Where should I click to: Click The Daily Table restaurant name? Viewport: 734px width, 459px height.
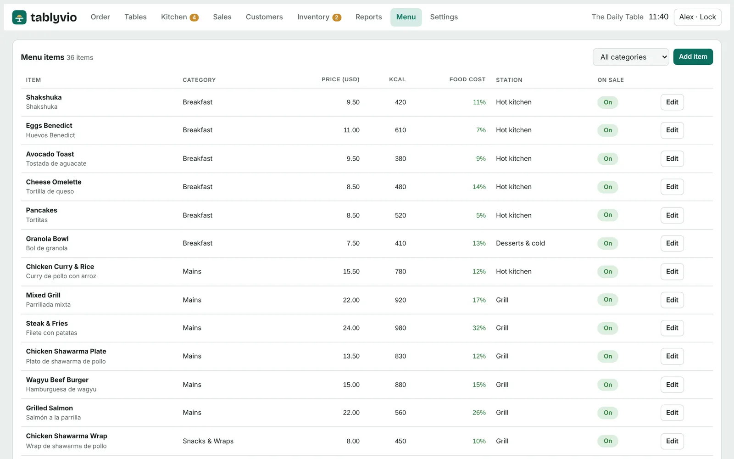click(x=617, y=17)
